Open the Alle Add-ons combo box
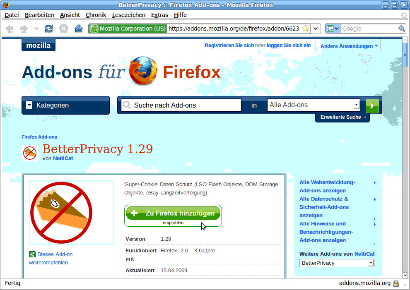This screenshot has width=410, height=290. click(314, 105)
